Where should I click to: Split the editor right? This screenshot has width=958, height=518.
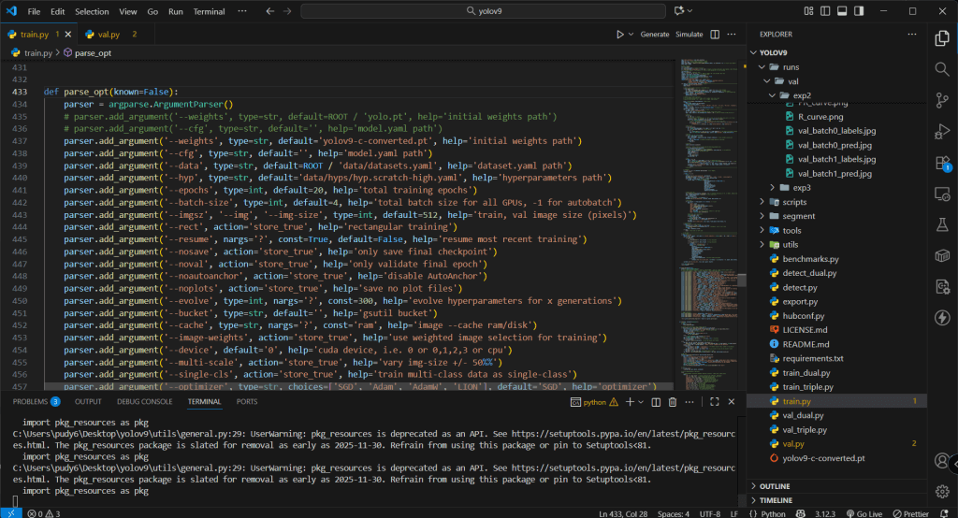(715, 35)
